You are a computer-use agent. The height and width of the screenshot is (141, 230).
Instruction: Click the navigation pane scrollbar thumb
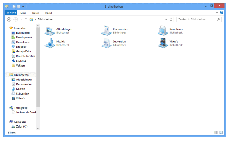[38, 67]
